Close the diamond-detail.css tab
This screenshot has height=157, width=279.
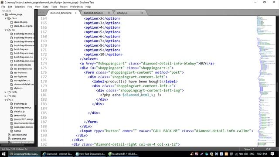click(109, 13)
